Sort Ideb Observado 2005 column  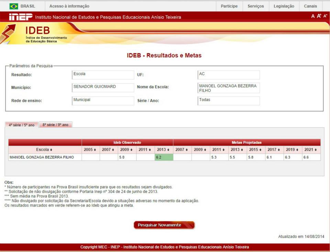(x=95, y=150)
